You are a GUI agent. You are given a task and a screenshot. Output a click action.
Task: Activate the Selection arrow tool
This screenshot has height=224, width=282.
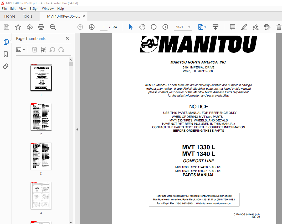coord(131,27)
